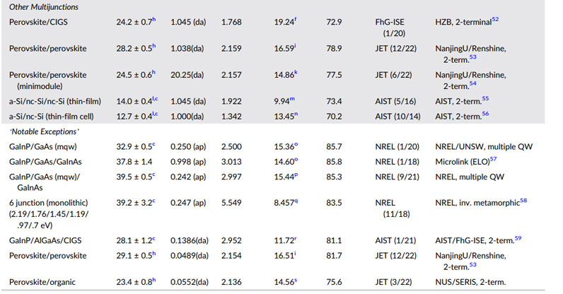Follow reference 55 next to AIST, 2-term.
The image size is (563, 294).
coord(485,99)
